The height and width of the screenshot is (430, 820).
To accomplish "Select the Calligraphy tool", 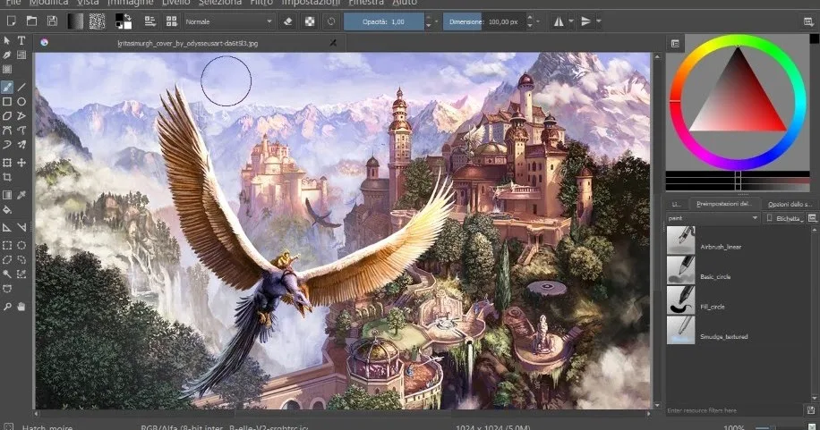I will pyautogui.click(x=7, y=55).
